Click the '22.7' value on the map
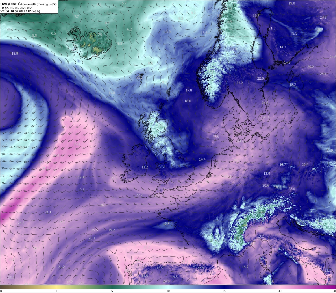This screenshot has width=336, height=293. (x=139, y=195)
